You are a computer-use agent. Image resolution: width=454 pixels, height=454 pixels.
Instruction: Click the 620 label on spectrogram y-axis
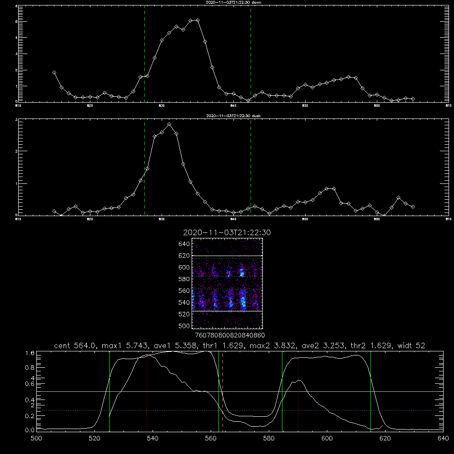(x=184, y=256)
